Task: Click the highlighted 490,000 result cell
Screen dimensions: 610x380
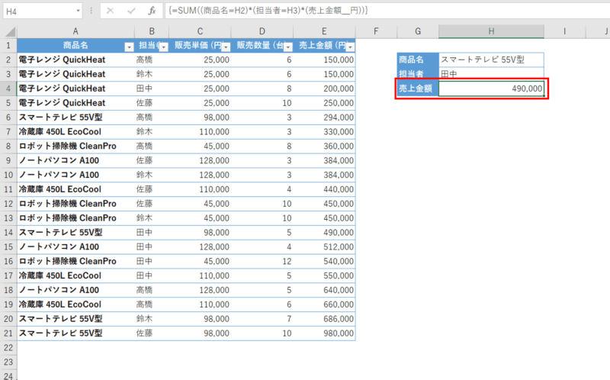Action: click(491, 89)
